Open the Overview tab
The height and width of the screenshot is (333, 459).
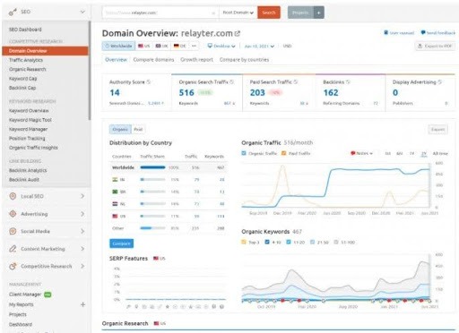[116, 60]
